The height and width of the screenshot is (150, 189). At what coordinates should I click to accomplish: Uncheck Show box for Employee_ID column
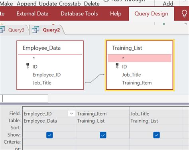coord(49,135)
